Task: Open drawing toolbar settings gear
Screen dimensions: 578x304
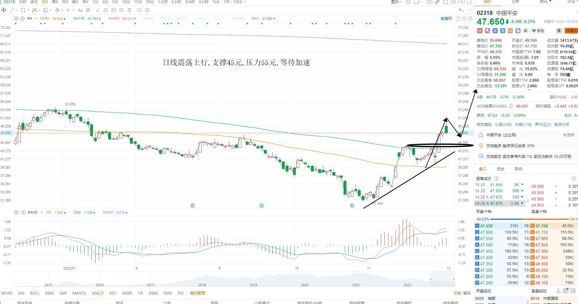Action: [147, 10]
